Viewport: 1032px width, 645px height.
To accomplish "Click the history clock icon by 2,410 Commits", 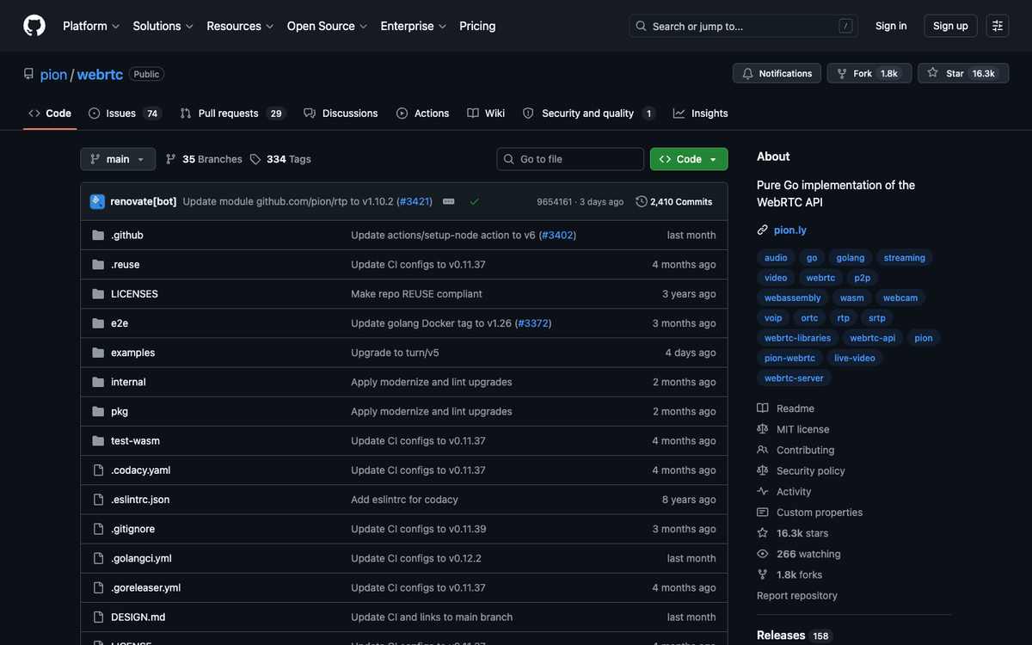I will 642,201.
